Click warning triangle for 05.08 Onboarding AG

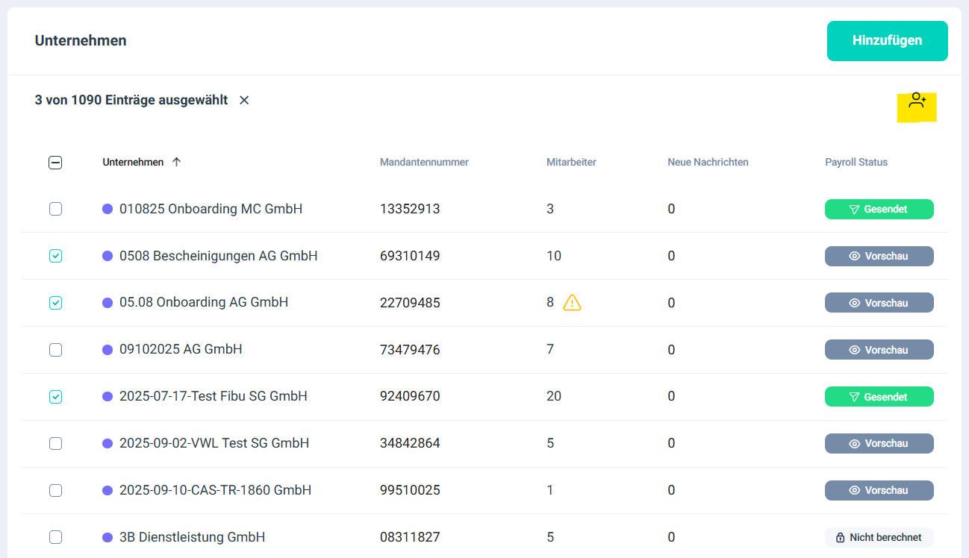point(572,303)
